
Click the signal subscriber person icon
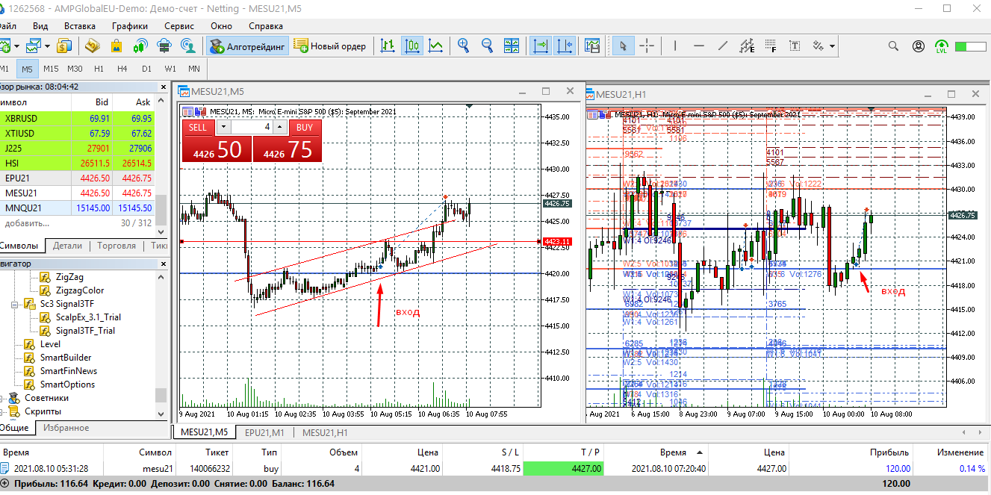188,46
